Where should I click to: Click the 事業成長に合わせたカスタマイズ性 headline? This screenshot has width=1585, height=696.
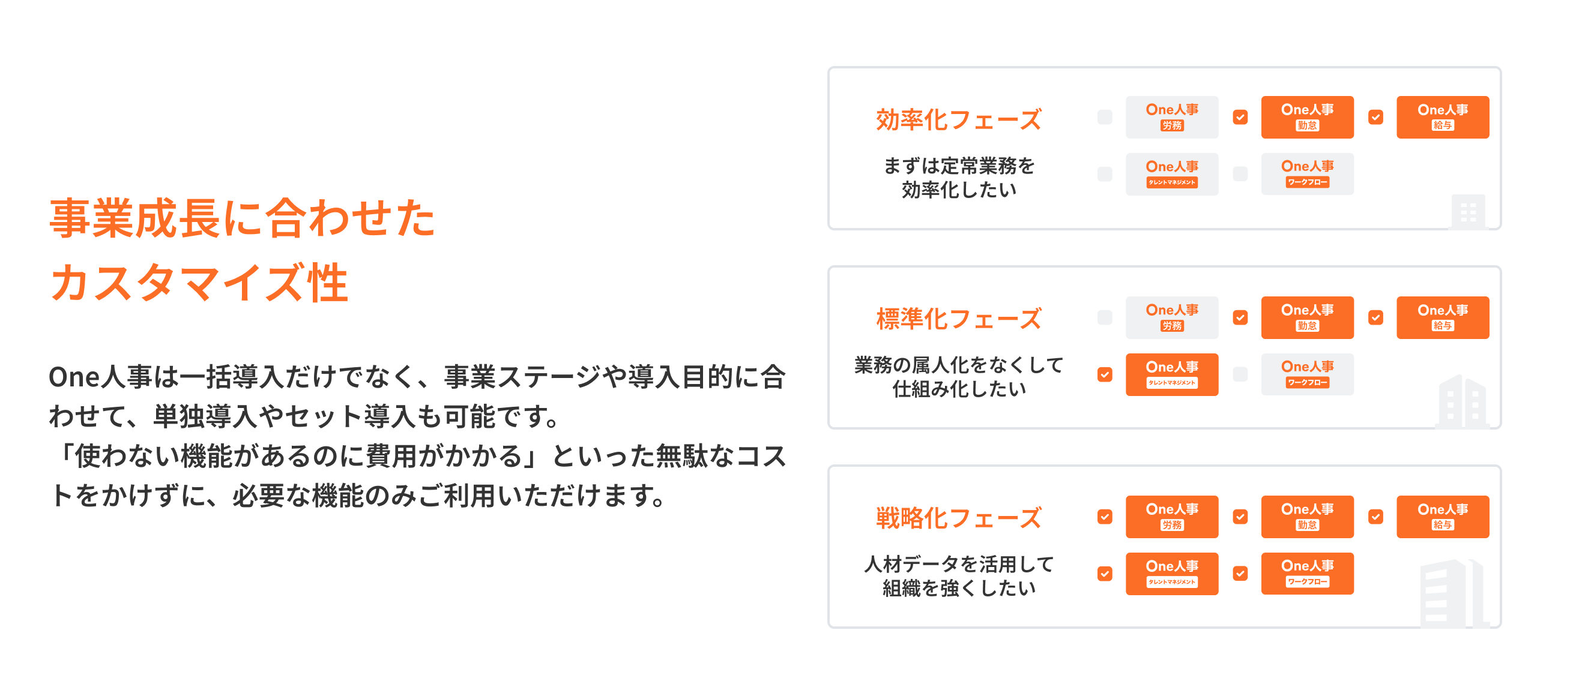[243, 250]
